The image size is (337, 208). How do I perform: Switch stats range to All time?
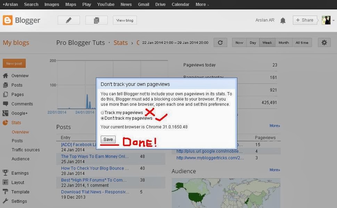click(x=302, y=42)
